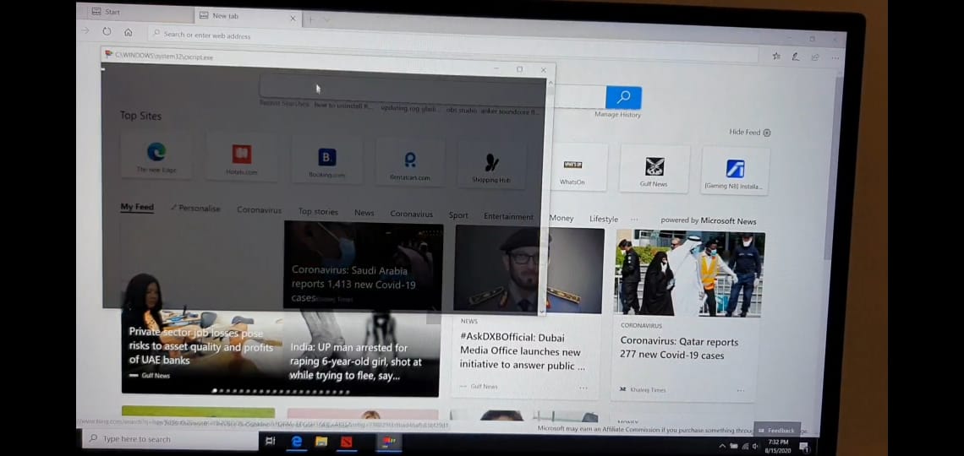The height and width of the screenshot is (456, 964).
Task: Click the blue search magnifier button
Action: click(x=623, y=97)
